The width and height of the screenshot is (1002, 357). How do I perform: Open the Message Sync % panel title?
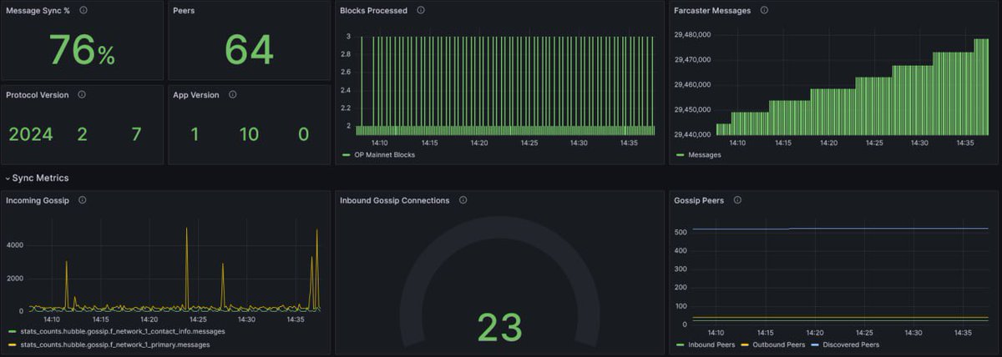point(39,11)
